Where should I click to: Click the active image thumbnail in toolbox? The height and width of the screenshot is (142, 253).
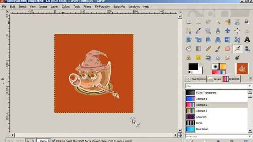242,69
